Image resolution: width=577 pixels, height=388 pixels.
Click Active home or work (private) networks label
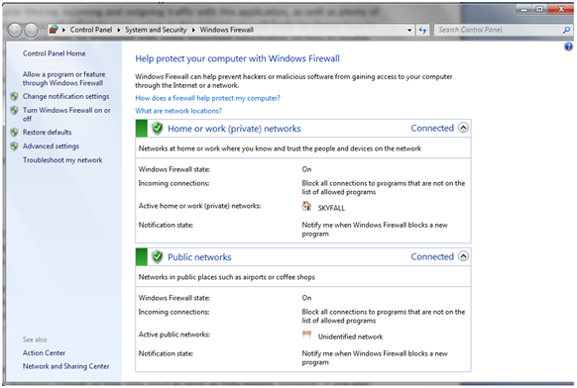tap(199, 206)
